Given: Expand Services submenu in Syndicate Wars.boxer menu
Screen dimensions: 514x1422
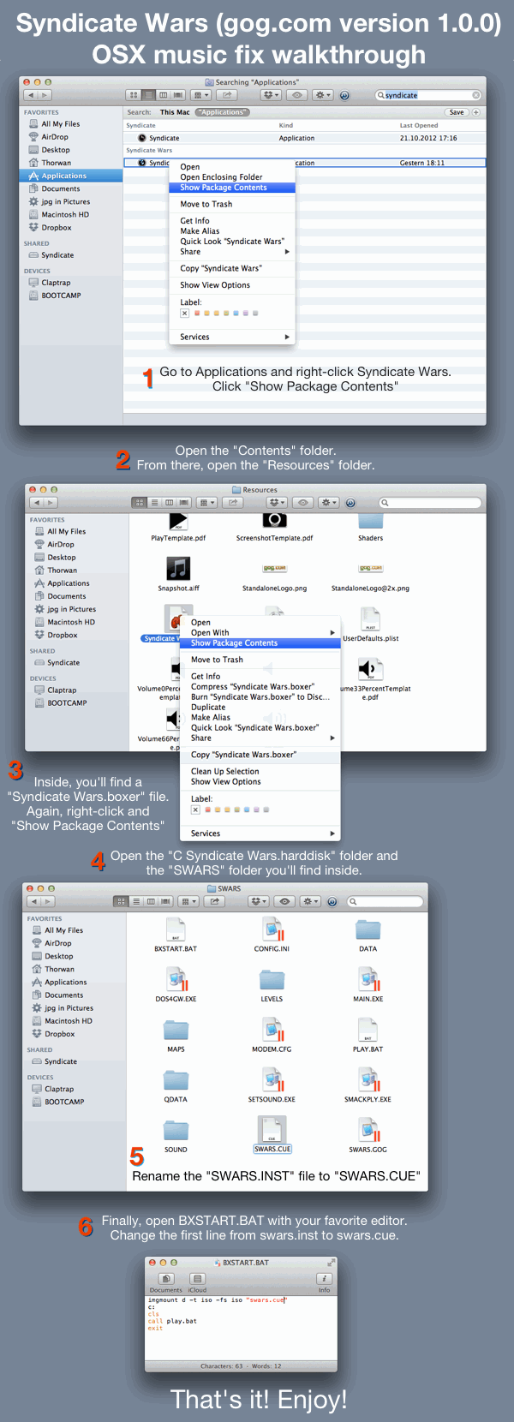Looking at the screenshot, I should coord(260,833).
